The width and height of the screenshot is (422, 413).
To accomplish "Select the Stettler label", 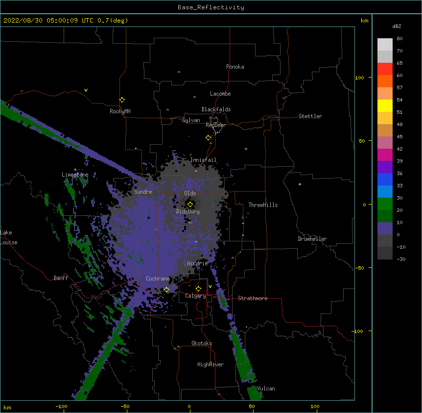I will tap(310, 116).
